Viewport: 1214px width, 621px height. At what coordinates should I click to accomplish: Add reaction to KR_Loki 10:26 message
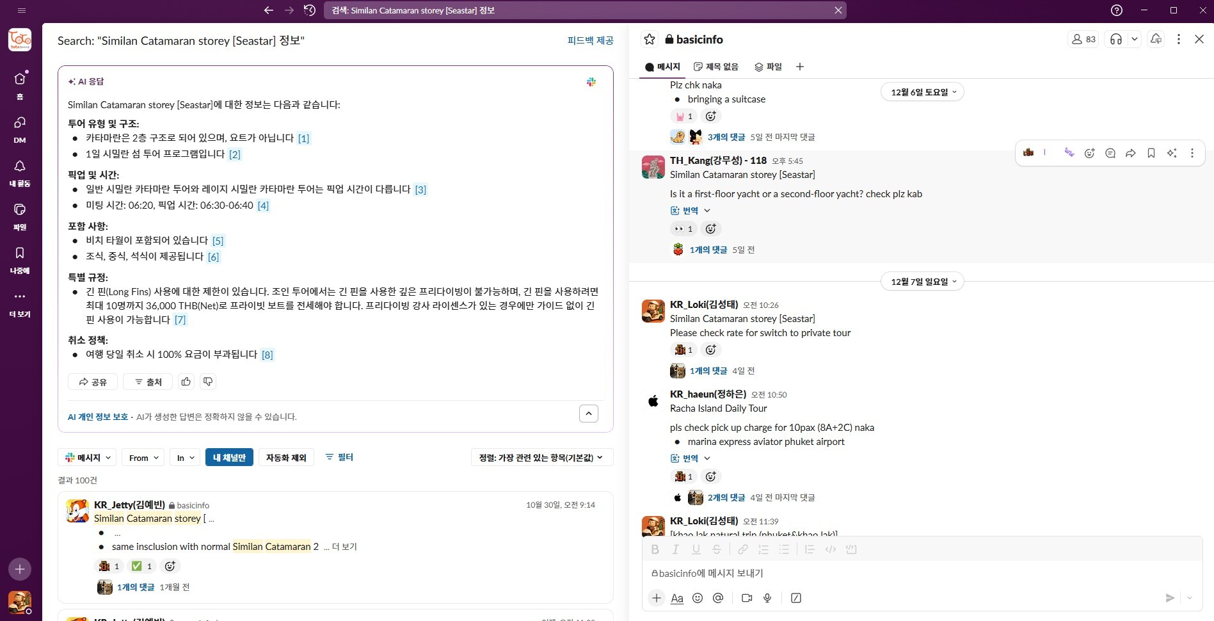click(710, 350)
